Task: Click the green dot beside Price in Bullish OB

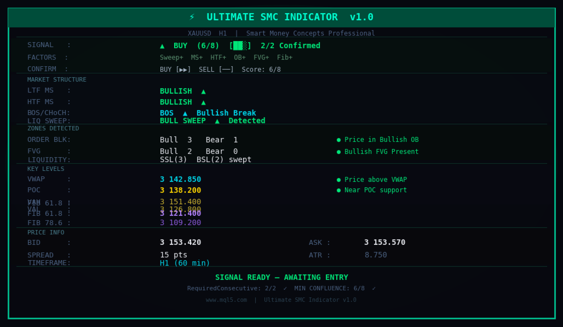Action: point(338,140)
